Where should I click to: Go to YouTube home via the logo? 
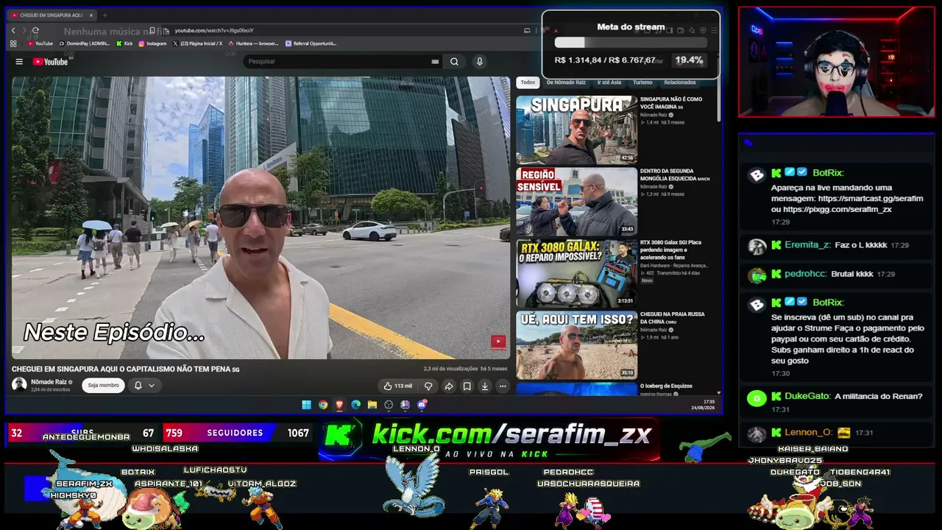click(x=50, y=62)
